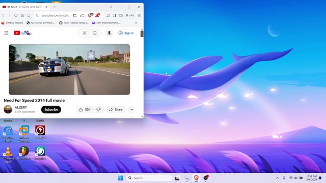The height and width of the screenshot is (183, 326).
Task: Select the Need For Speed 2014 tab
Action: 25,7
